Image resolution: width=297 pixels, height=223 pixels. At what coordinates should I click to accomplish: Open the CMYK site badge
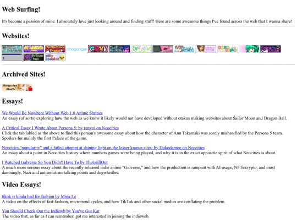click(x=98, y=49)
